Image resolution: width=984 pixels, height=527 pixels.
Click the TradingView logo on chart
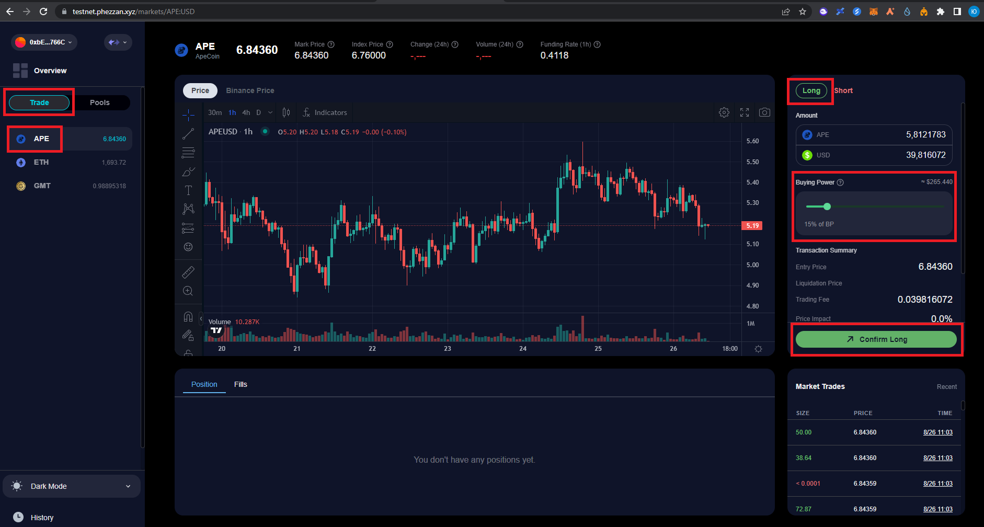click(216, 330)
